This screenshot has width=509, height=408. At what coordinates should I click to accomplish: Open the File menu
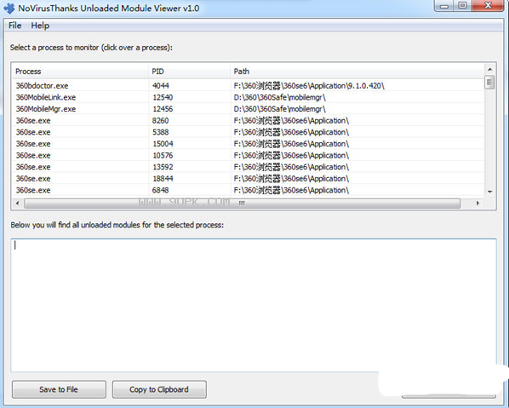pos(15,26)
